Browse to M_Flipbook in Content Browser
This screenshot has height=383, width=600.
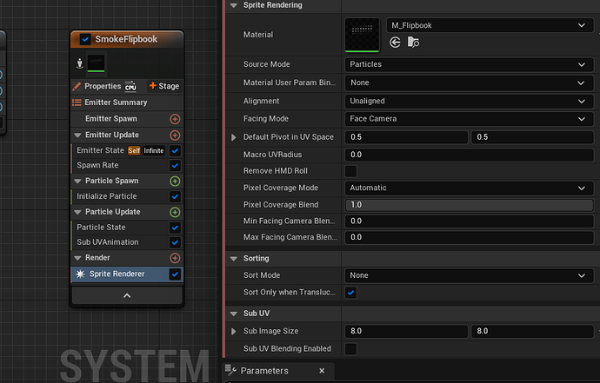tap(413, 43)
